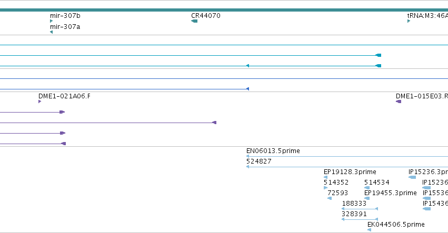Click the longest purple transcript line
The height and width of the screenshot is (233, 448).
[x=108, y=123]
